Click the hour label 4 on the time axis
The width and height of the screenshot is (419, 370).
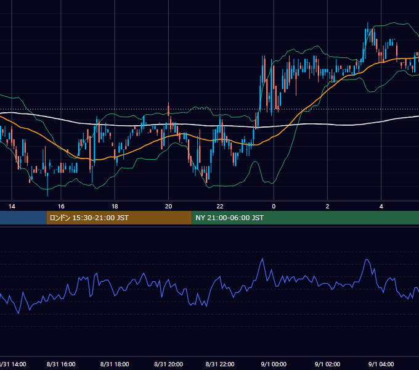coord(381,207)
